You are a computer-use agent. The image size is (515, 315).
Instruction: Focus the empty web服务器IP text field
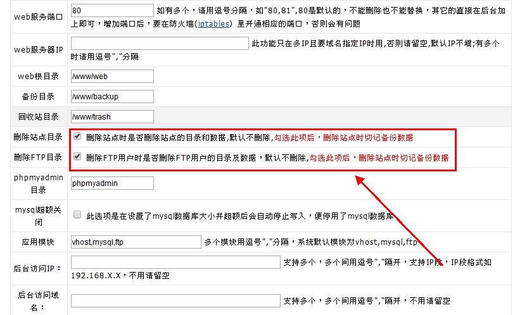pos(160,43)
